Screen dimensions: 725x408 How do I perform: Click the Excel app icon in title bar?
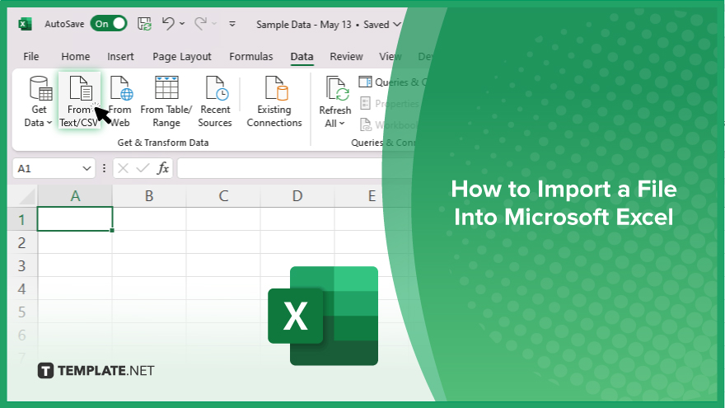tap(25, 24)
